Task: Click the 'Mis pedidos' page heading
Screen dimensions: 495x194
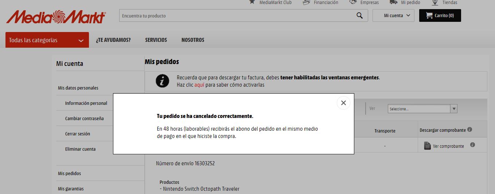Action: click(162, 62)
